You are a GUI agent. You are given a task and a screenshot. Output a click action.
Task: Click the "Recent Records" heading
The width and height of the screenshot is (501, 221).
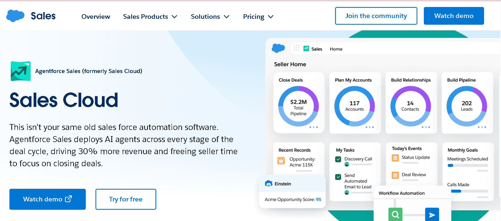click(x=294, y=150)
